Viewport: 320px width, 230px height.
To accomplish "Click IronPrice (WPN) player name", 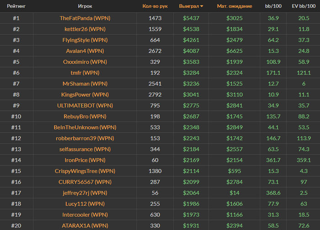I will (x=85, y=160).
